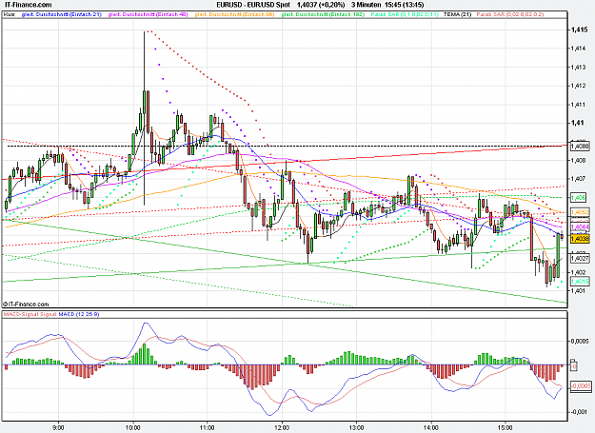Click the yellow current price tag '1,4038'
This screenshot has width=595, height=433.
580,239
